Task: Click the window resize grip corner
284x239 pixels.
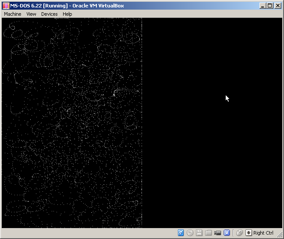Action: coord(280,235)
